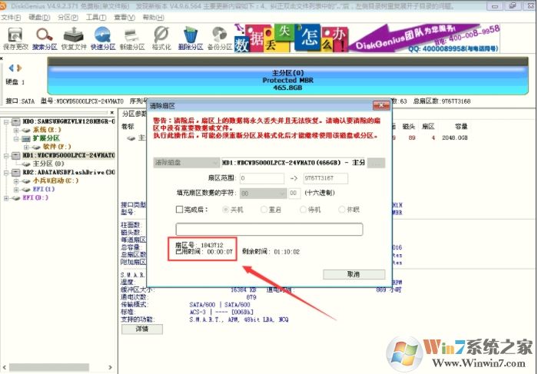Close the disk tree panel with its x

[x=112, y=112]
